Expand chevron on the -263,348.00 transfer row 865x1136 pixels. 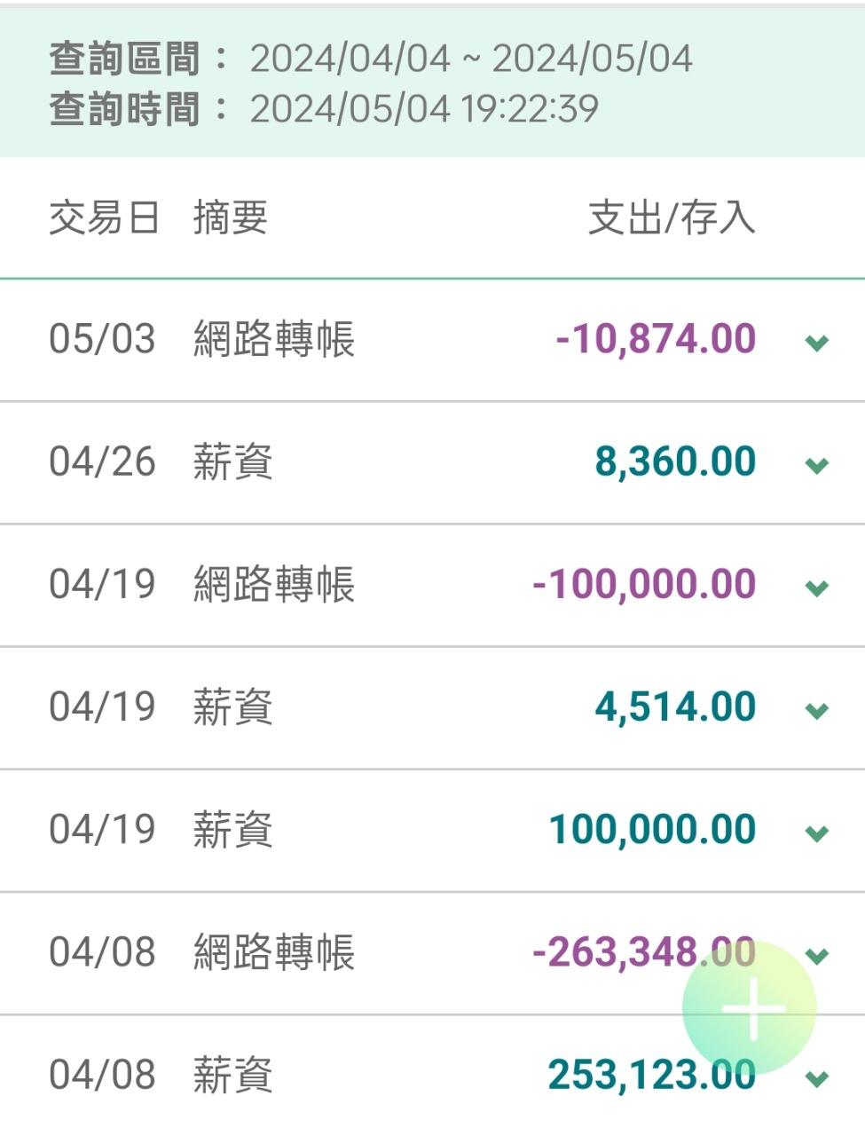[816, 955]
